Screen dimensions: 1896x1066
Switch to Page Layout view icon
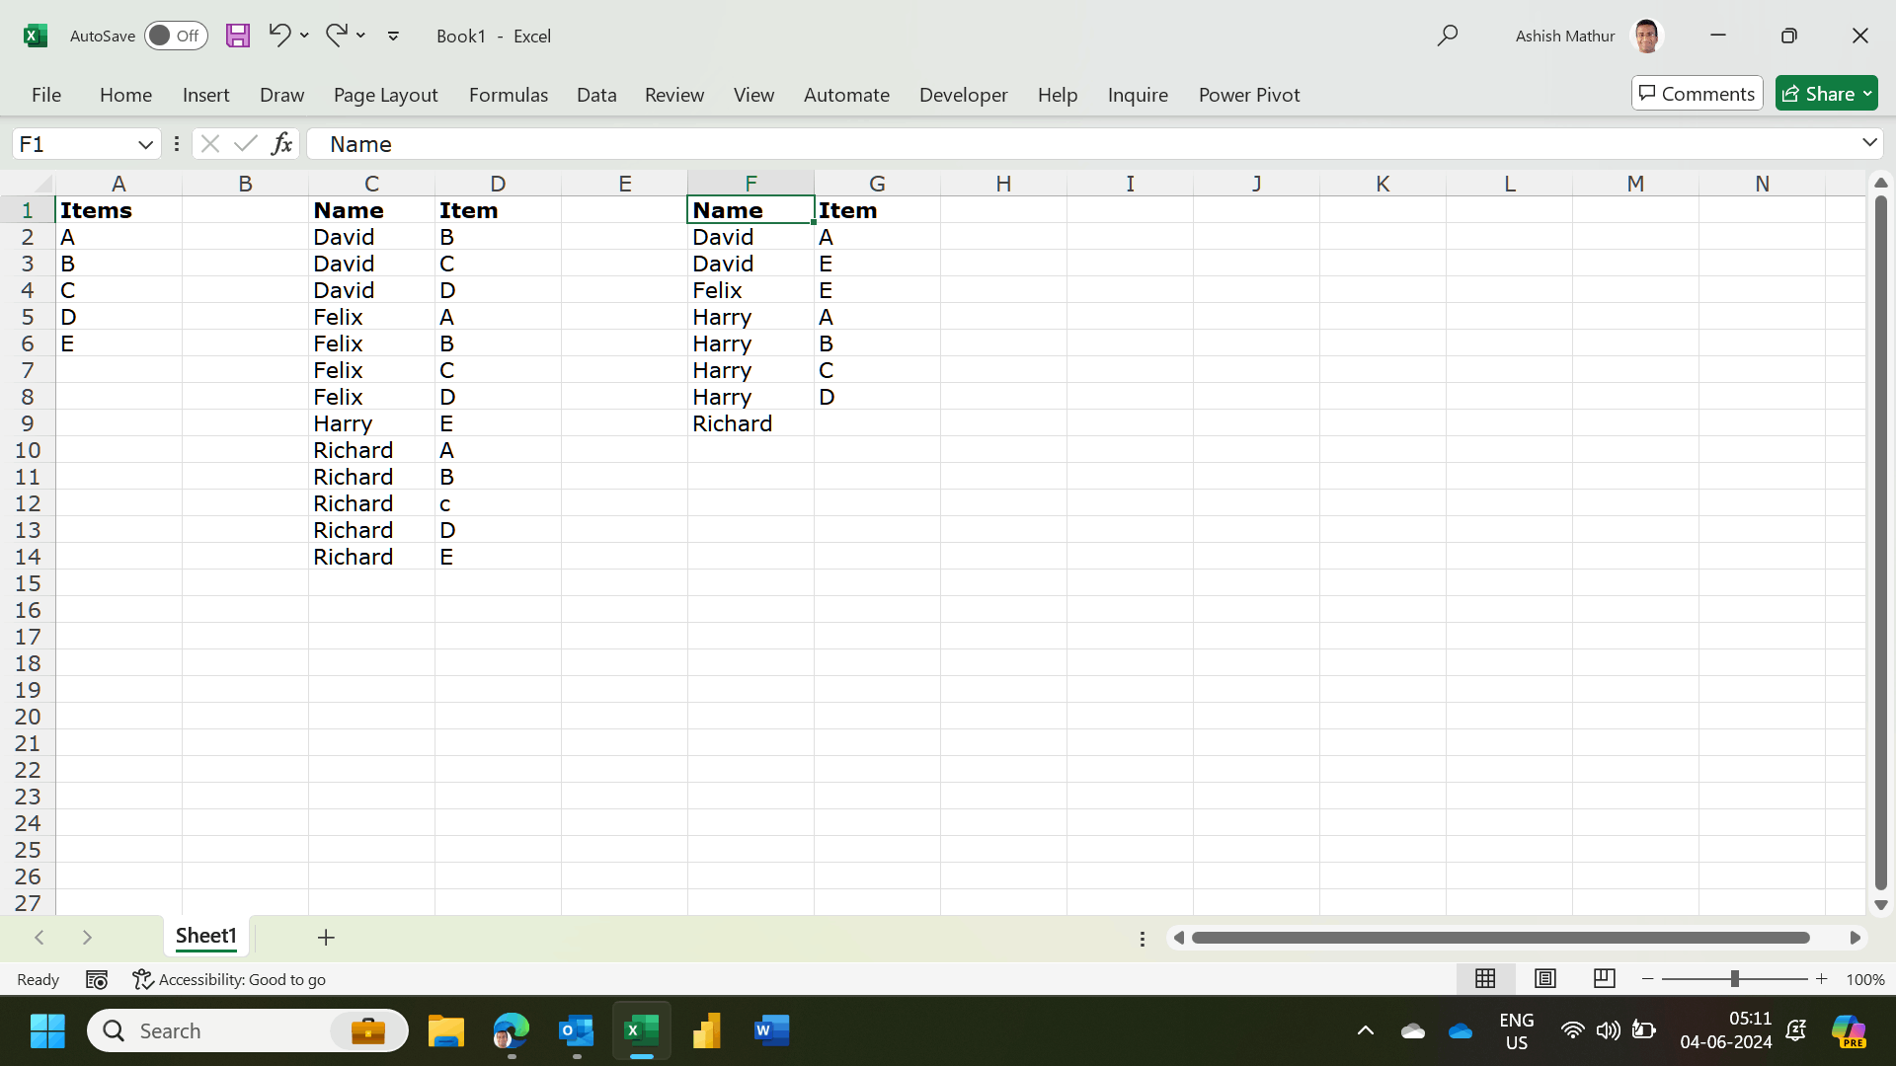(x=1545, y=978)
